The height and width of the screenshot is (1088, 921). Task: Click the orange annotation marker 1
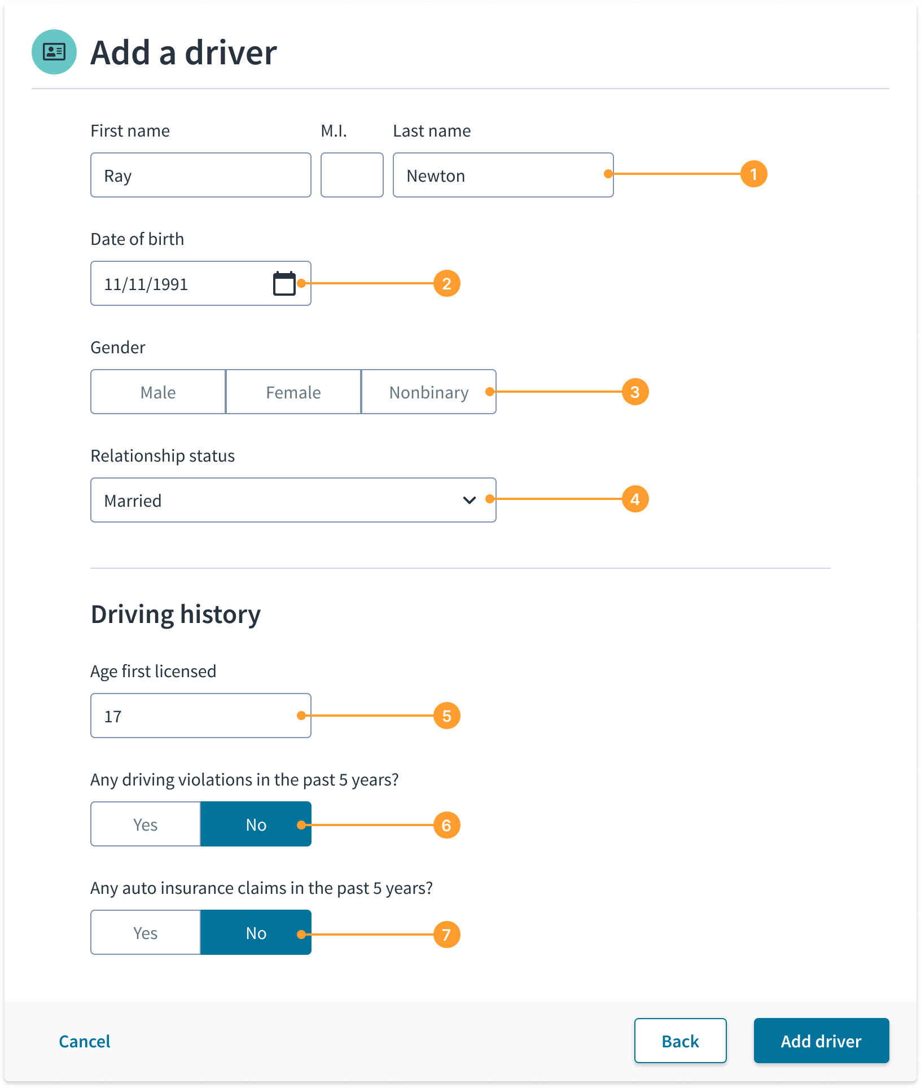(753, 174)
